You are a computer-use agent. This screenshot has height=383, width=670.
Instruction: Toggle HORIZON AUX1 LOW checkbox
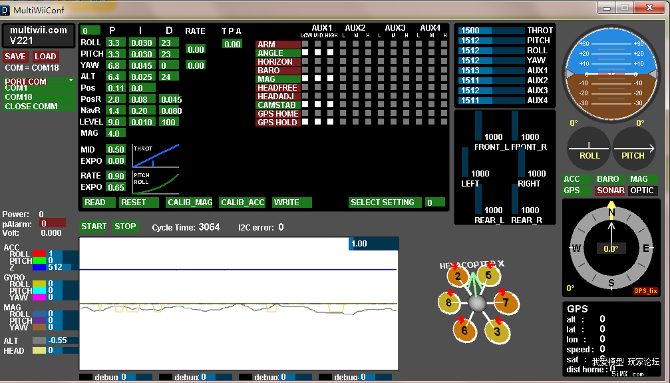[x=305, y=61]
